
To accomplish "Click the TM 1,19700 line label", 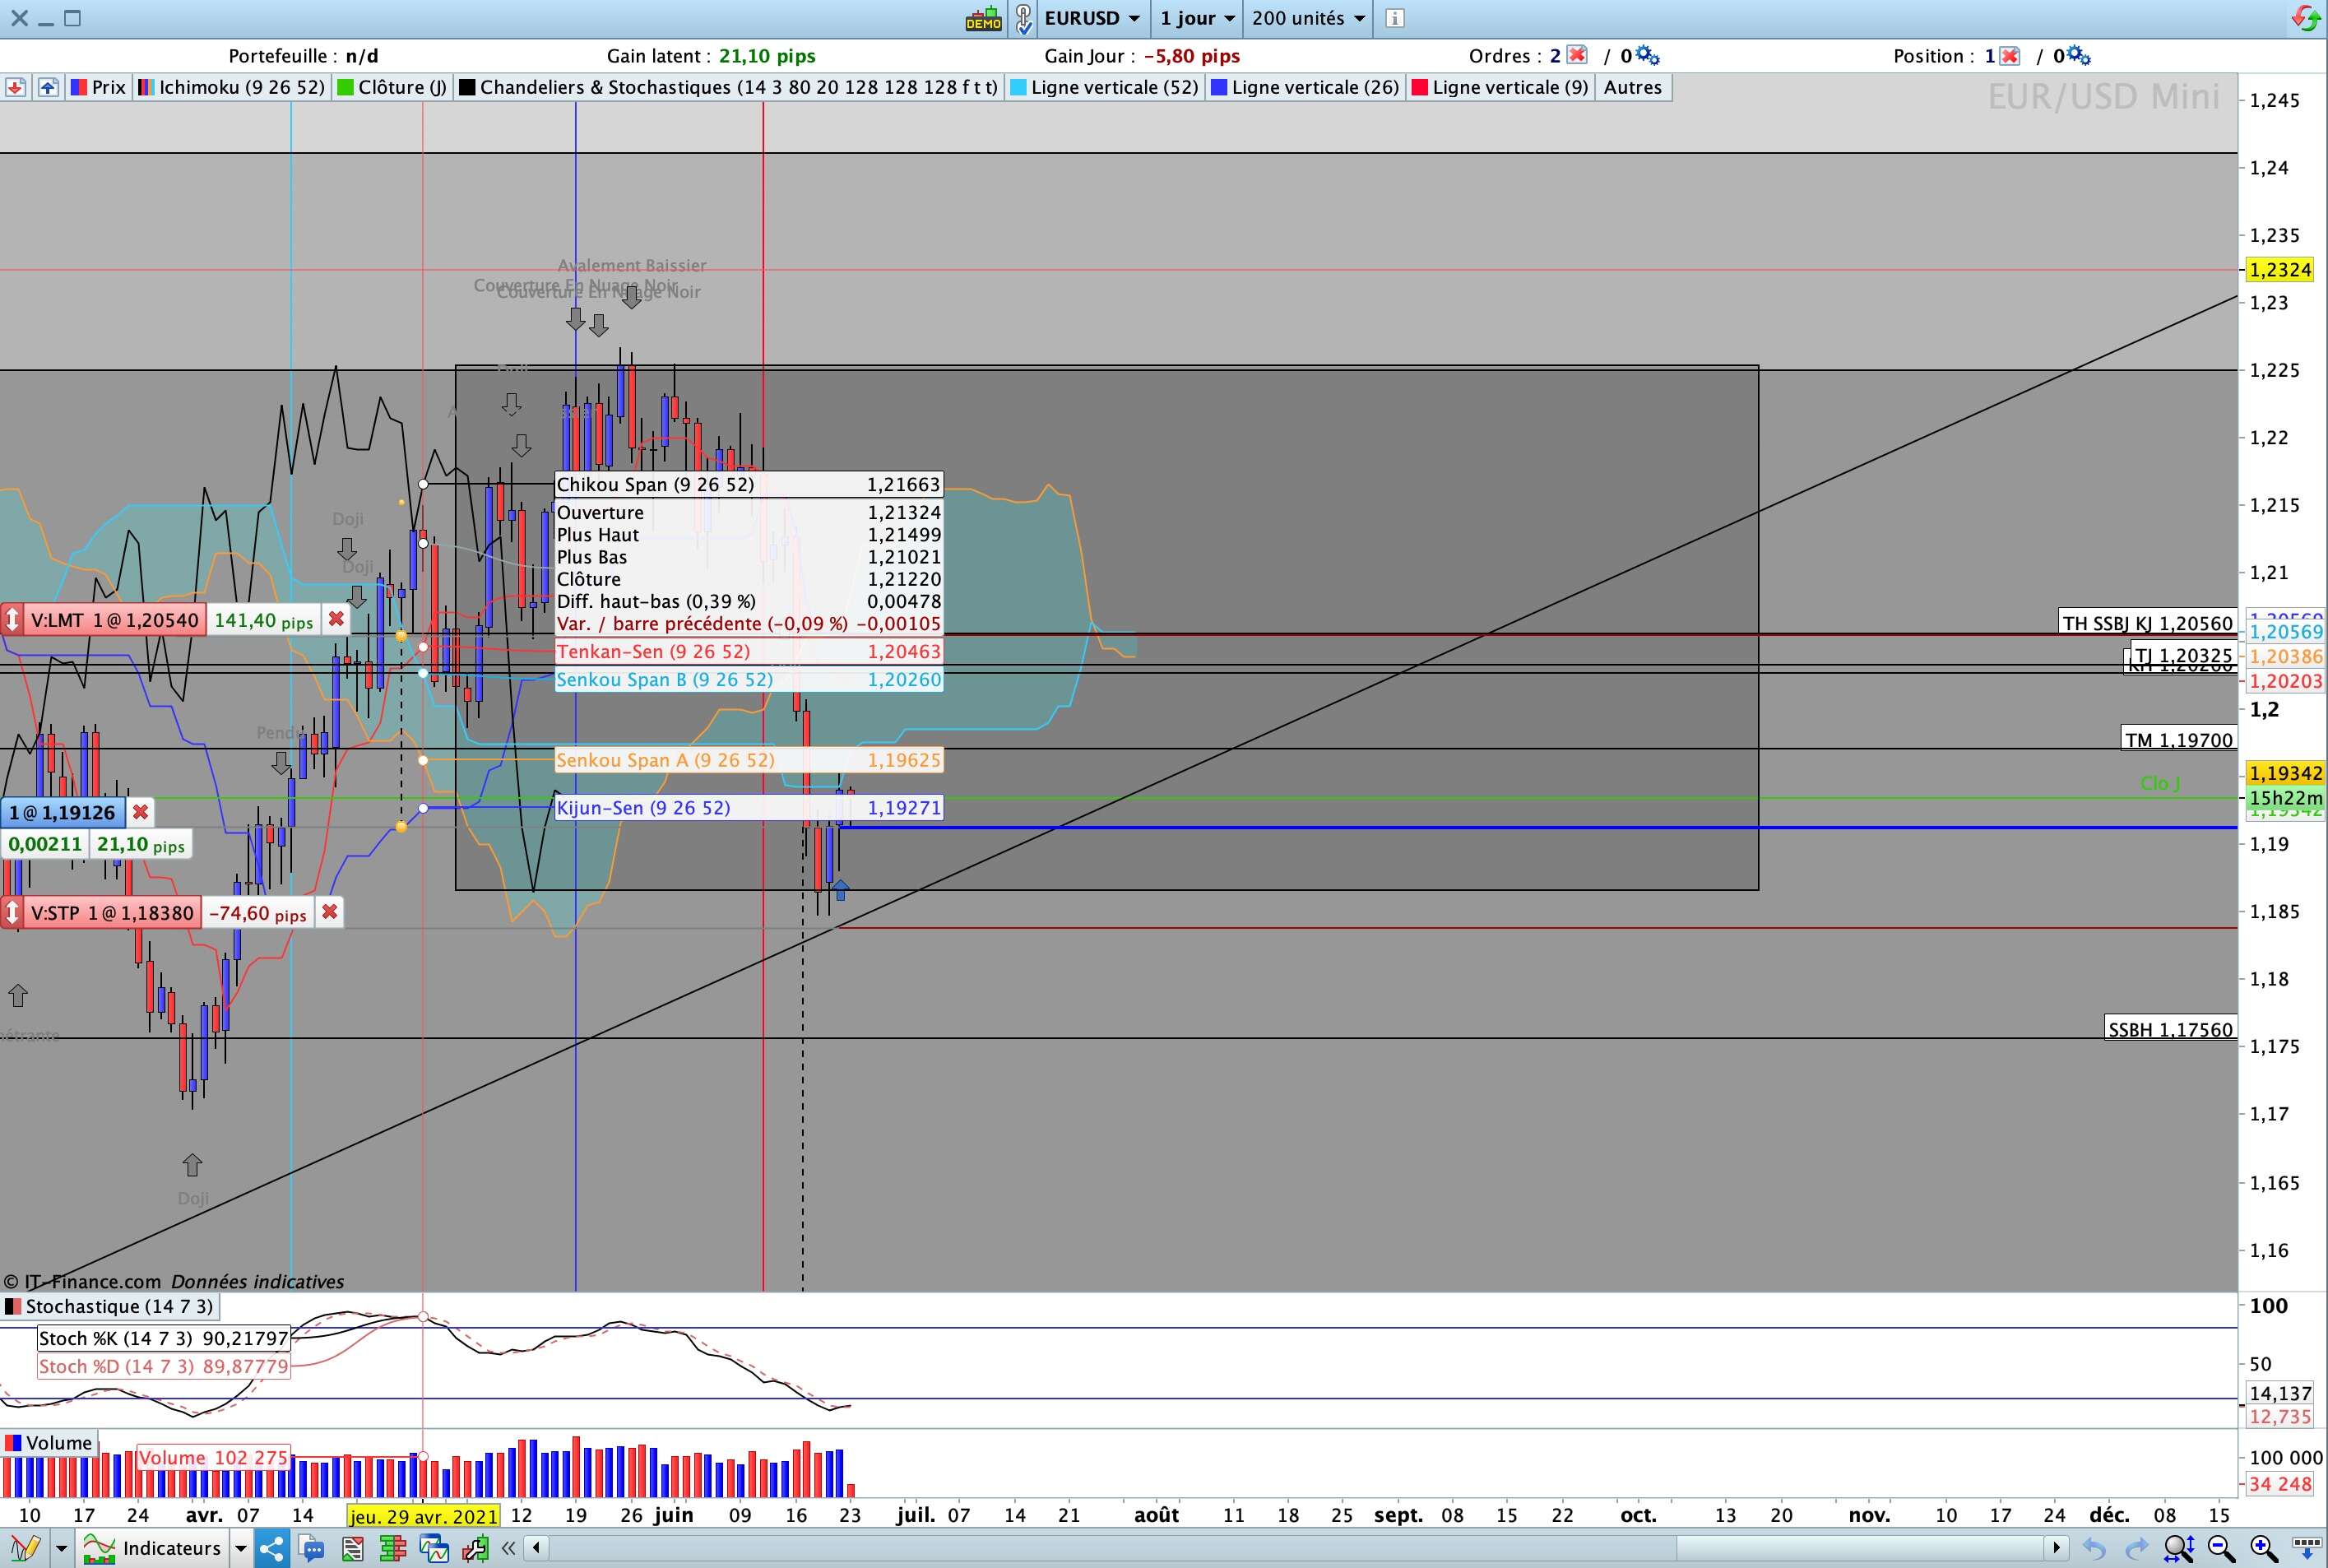I will (x=2179, y=740).
